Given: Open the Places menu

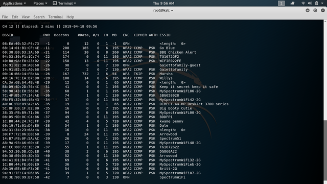Looking at the screenshot, I should click(x=40, y=4).
